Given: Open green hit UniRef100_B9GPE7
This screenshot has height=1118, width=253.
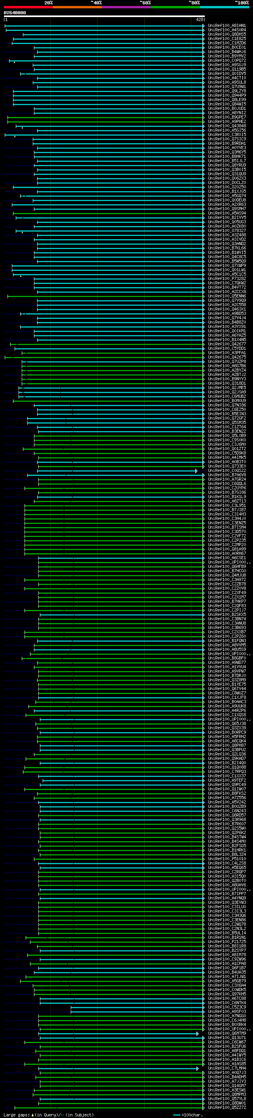Looking at the screenshot, I should 227,117.
